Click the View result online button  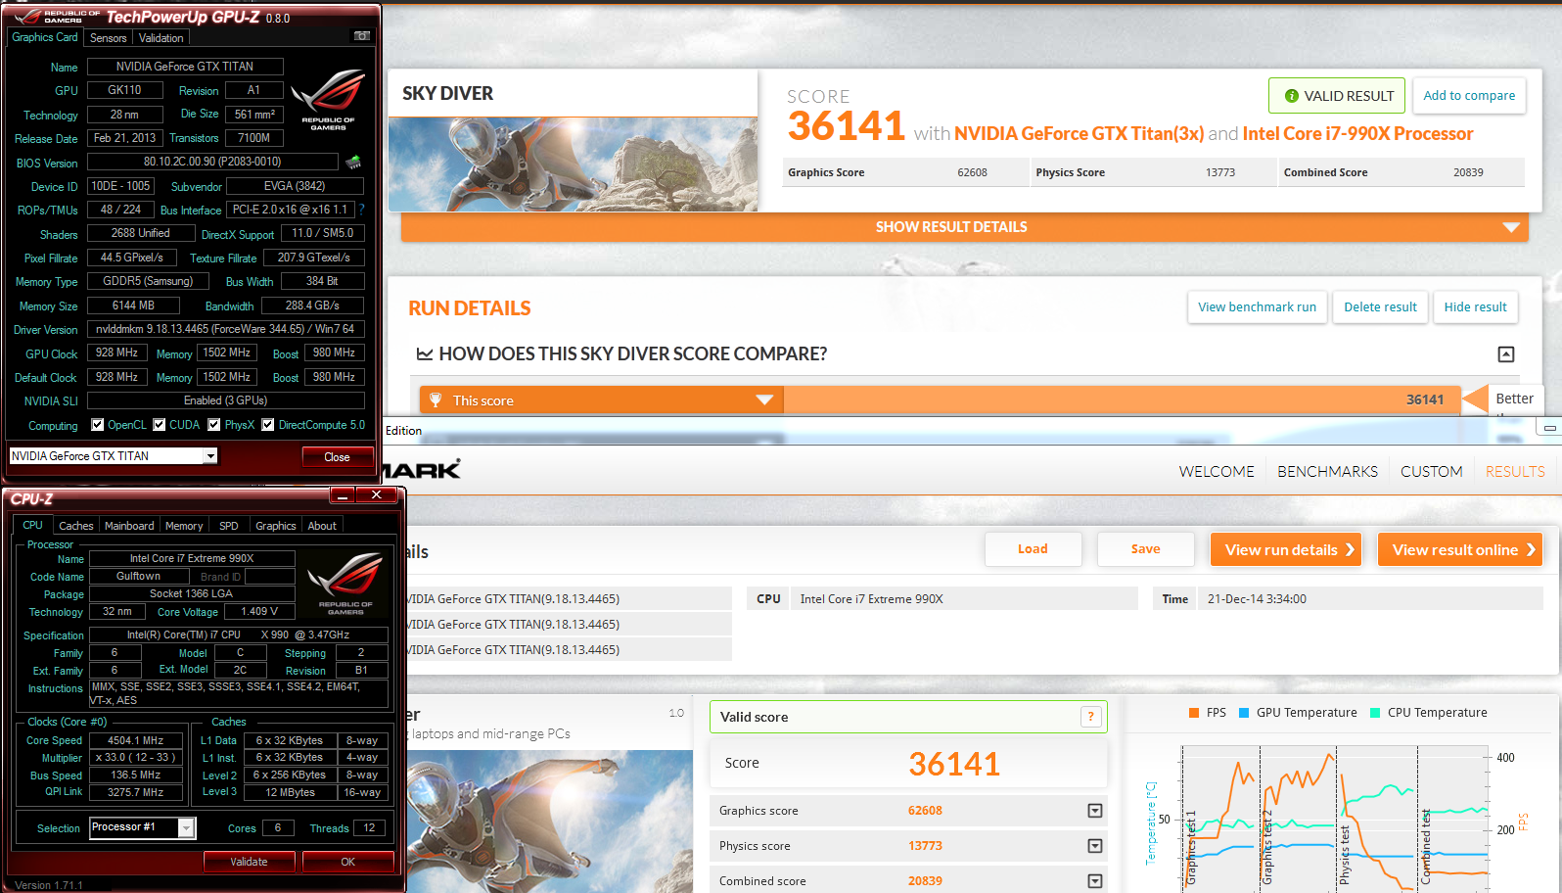tap(1460, 549)
